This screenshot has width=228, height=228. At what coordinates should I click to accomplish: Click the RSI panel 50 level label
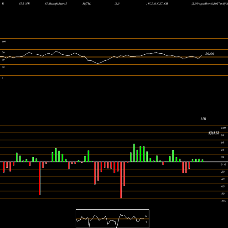(x=3, y=60)
